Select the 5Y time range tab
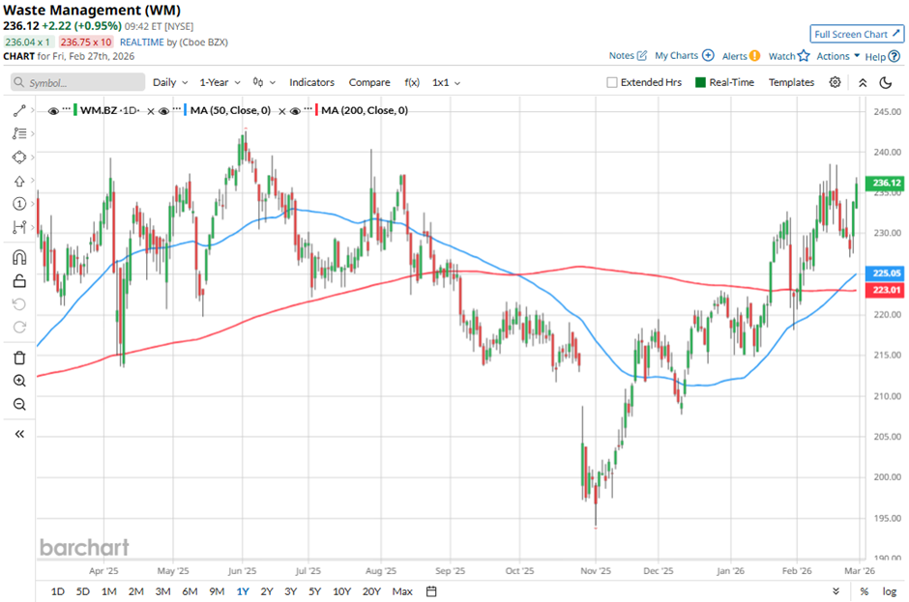The width and height of the screenshot is (909, 602). [x=315, y=591]
